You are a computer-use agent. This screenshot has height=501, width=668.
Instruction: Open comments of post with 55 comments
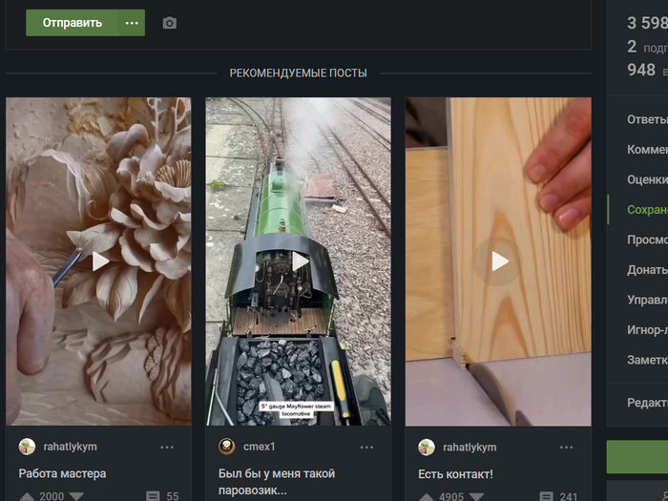tap(162, 496)
